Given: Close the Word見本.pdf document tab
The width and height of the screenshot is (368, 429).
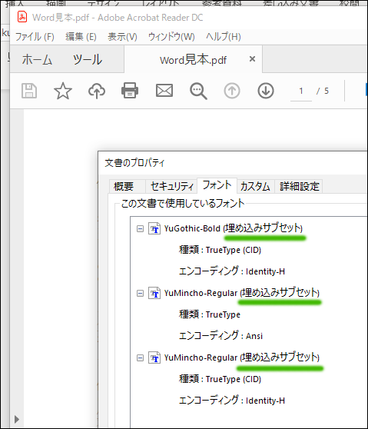Looking at the screenshot, I should tap(252, 59).
